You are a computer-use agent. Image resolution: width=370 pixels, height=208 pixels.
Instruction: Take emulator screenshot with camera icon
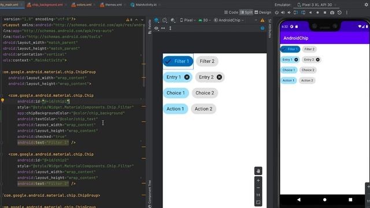click(332, 13)
